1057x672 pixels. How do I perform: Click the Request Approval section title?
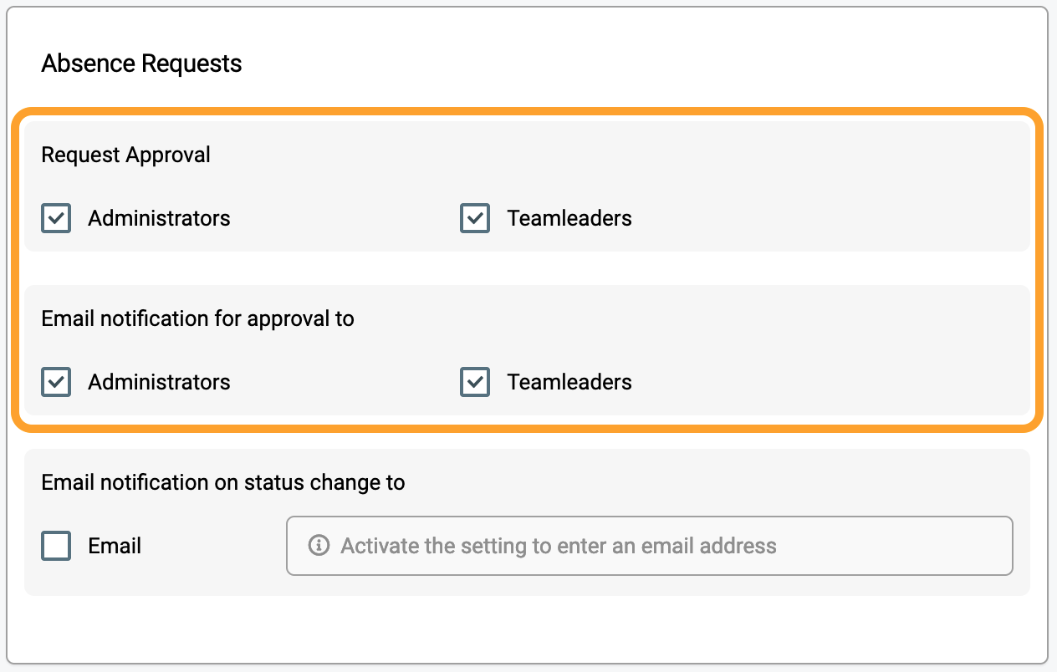(126, 155)
